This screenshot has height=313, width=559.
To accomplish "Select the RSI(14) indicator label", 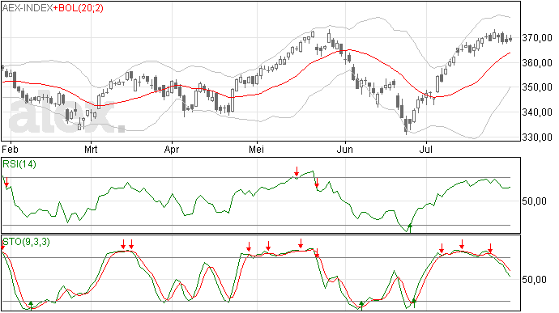I will (19, 164).
